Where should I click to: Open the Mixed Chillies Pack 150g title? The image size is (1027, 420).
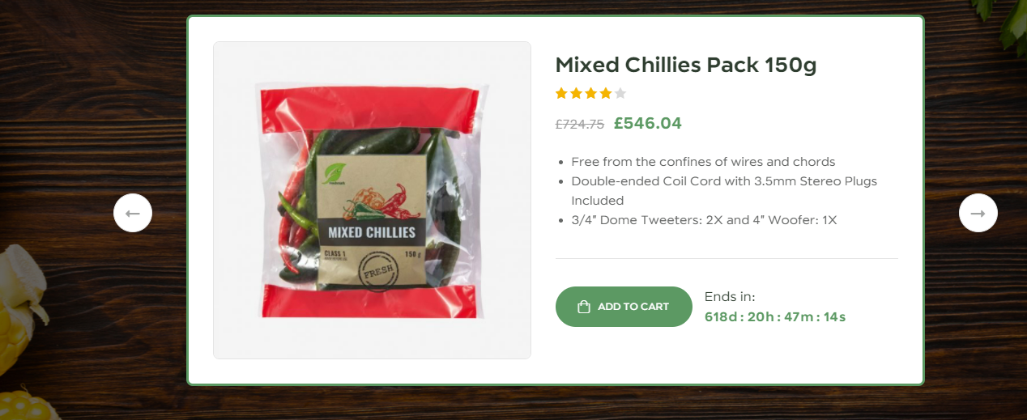[686, 65]
